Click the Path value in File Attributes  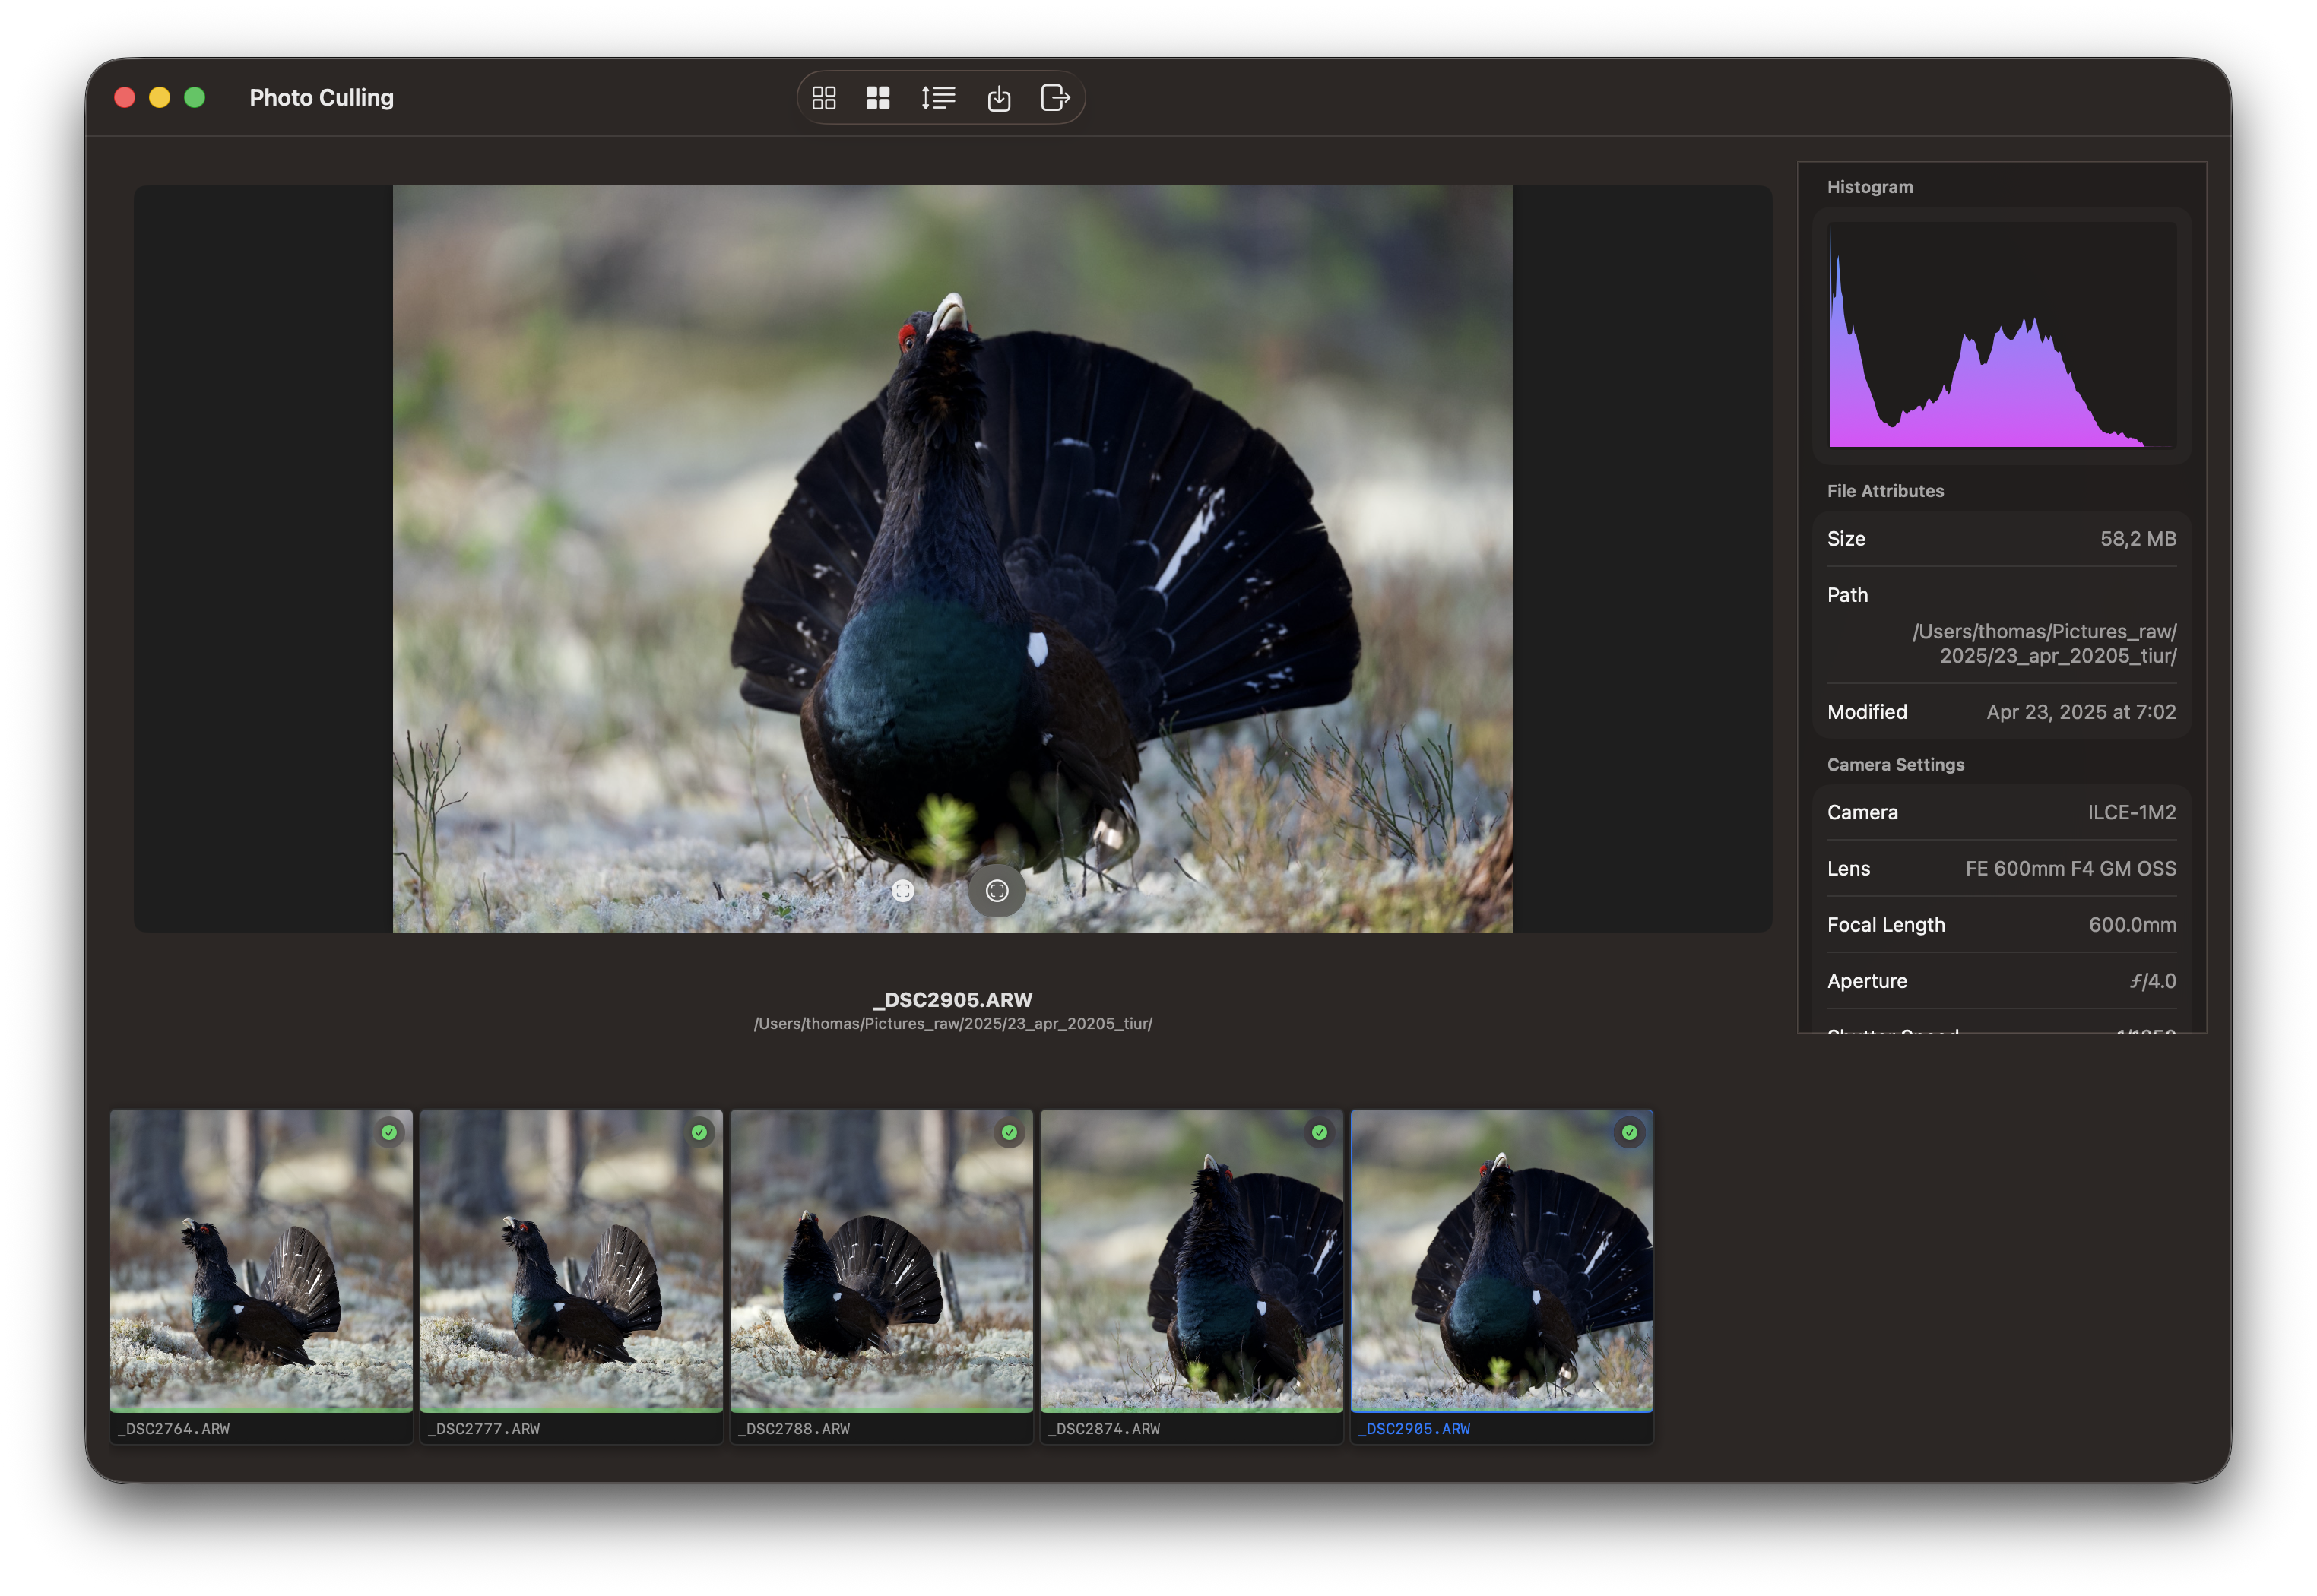point(2044,644)
